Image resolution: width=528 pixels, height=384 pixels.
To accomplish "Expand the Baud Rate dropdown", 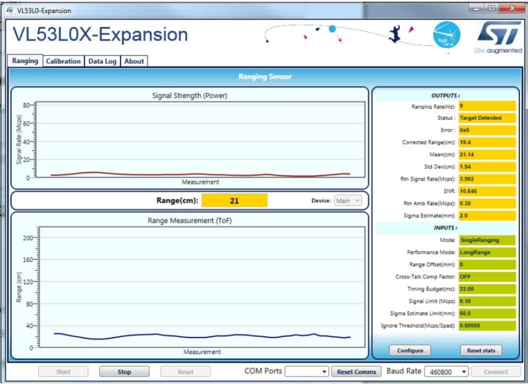I will click(x=446, y=372).
